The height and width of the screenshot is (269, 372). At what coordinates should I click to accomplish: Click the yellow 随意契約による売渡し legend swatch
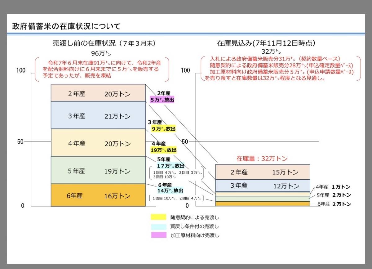tap(158, 217)
